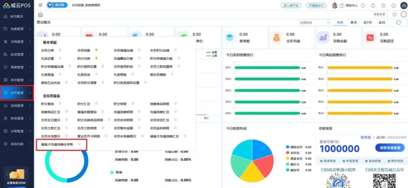Click the power/logout icon

394,6
